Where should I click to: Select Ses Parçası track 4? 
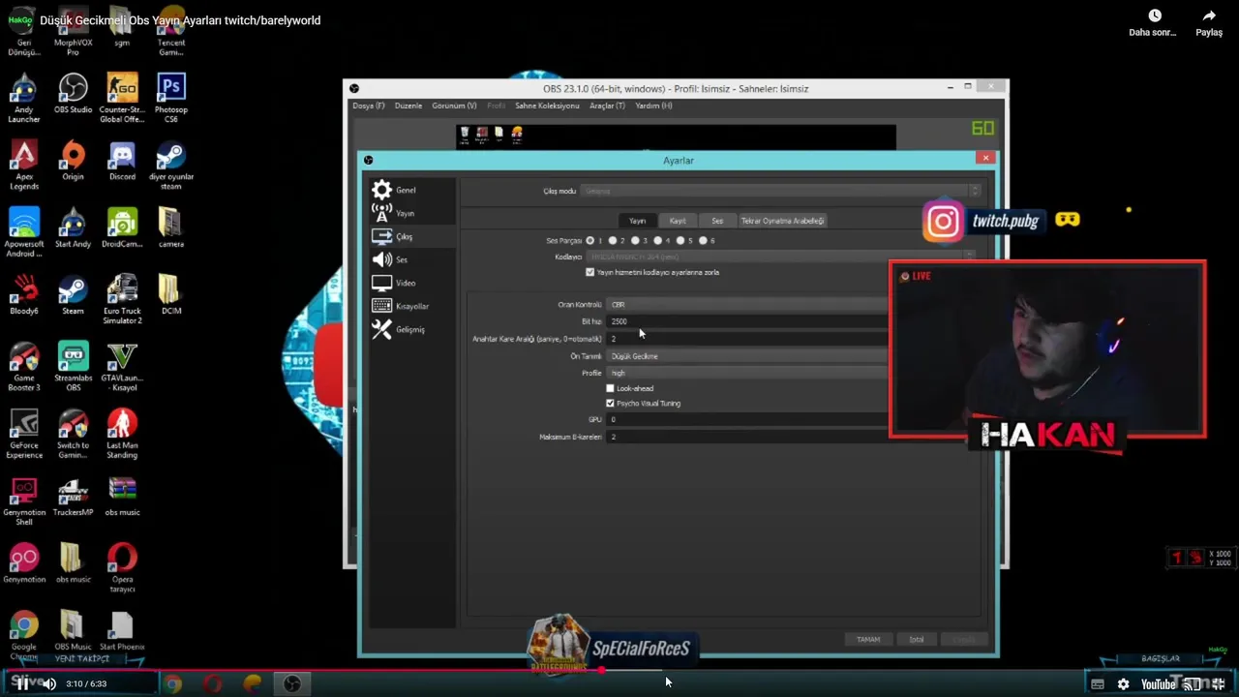click(x=658, y=240)
